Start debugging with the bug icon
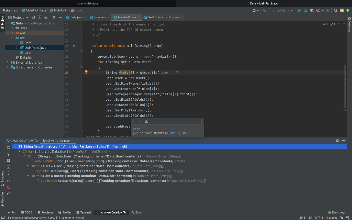Image resolution: width=352 pixels, height=220 pixels. click(x=305, y=11)
